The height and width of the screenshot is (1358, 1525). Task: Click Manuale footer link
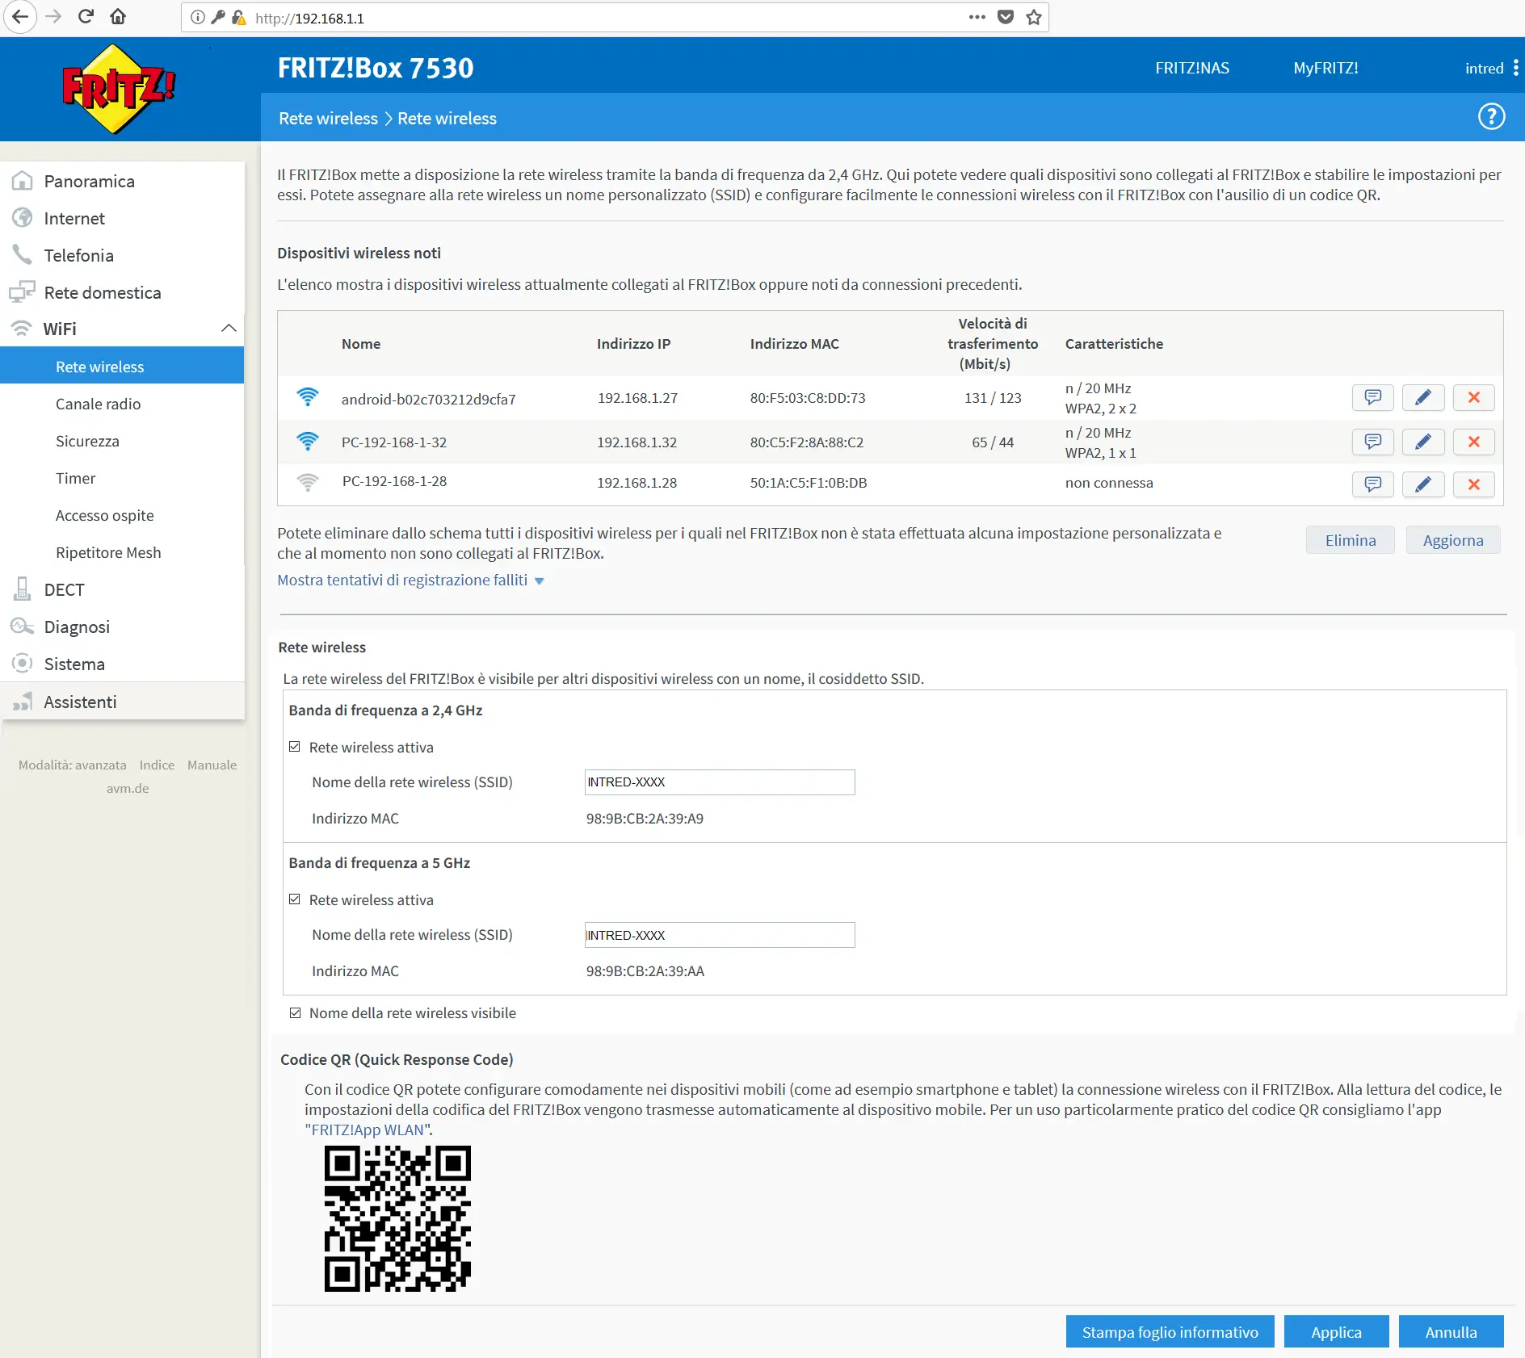click(x=212, y=765)
